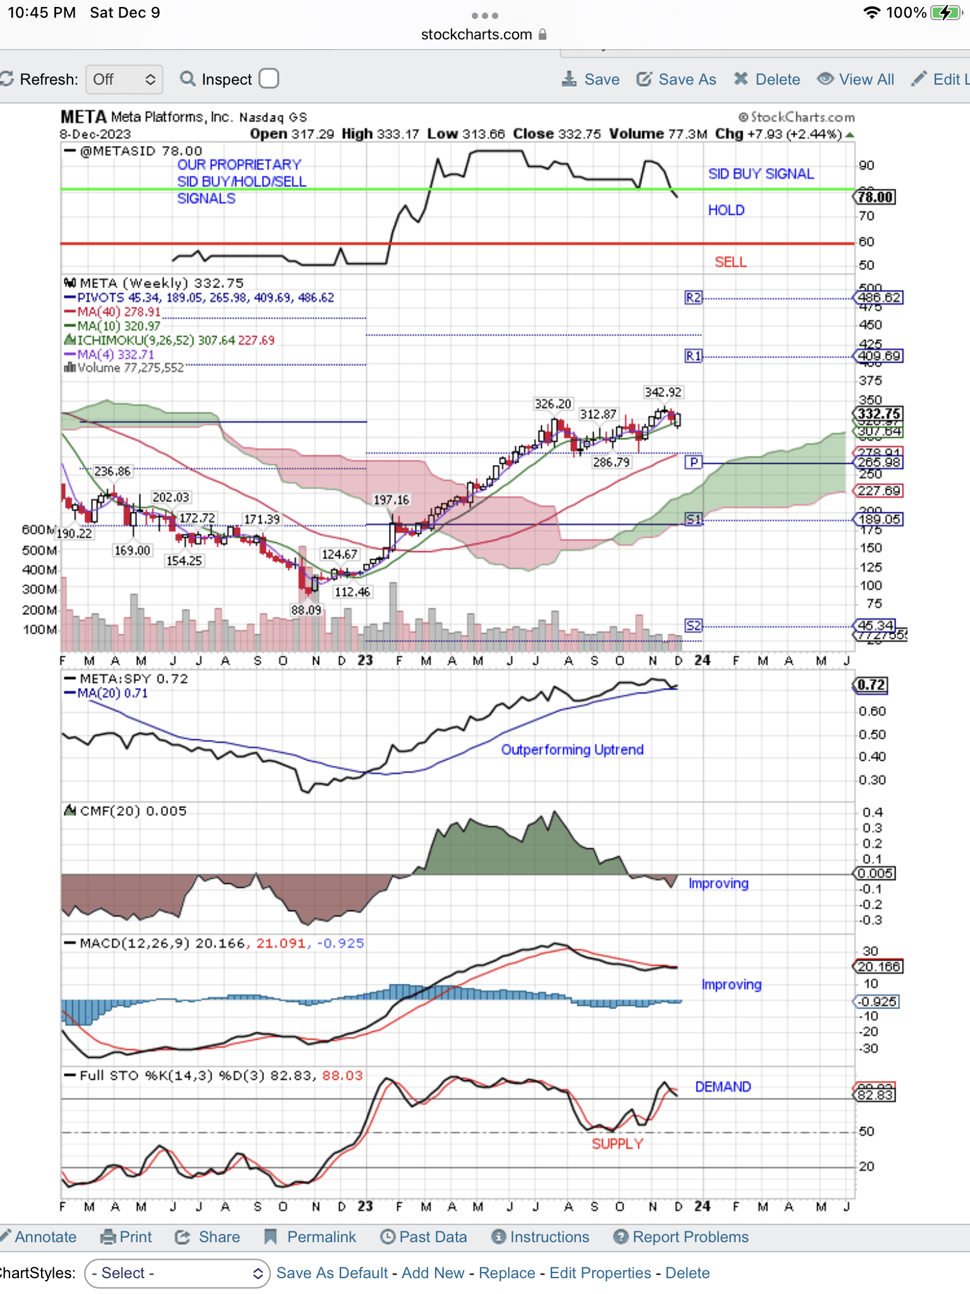
Task: Open Past Data link
Action: coord(433,1237)
